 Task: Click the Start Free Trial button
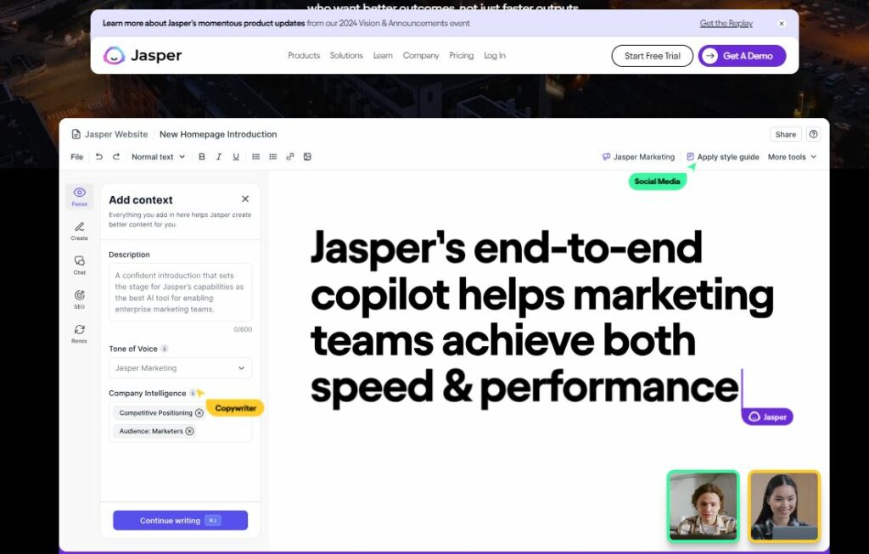coord(653,56)
